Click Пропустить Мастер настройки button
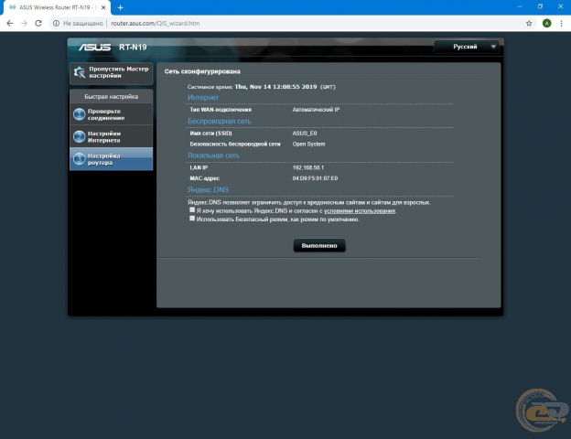This screenshot has width=571, height=439. point(111,73)
